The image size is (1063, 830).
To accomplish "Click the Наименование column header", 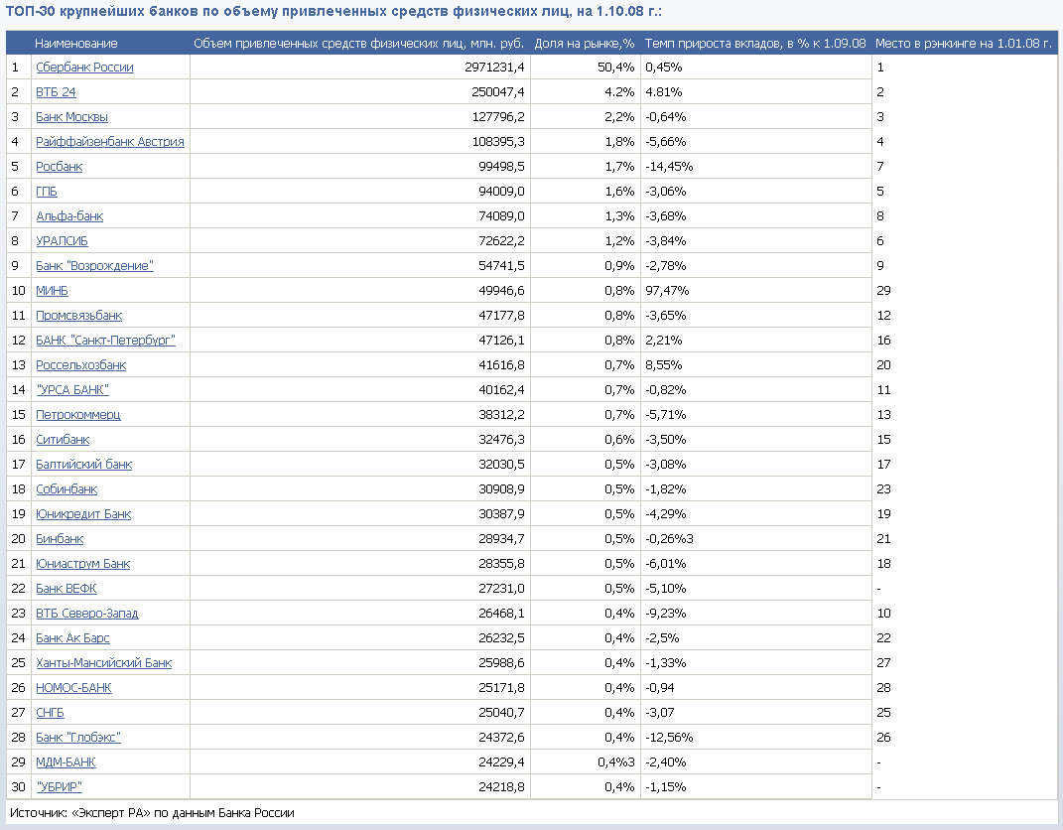I will 75,44.
